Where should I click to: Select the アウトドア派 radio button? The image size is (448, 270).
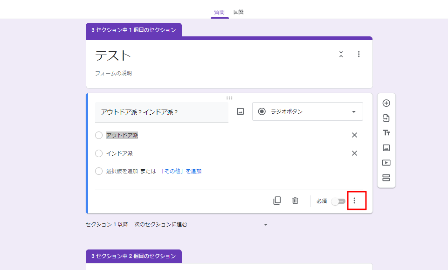coord(99,135)
